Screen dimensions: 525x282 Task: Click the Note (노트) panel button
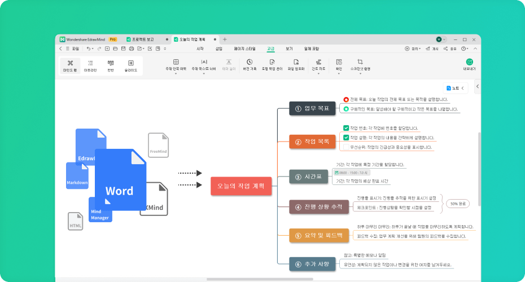point(456,89)
